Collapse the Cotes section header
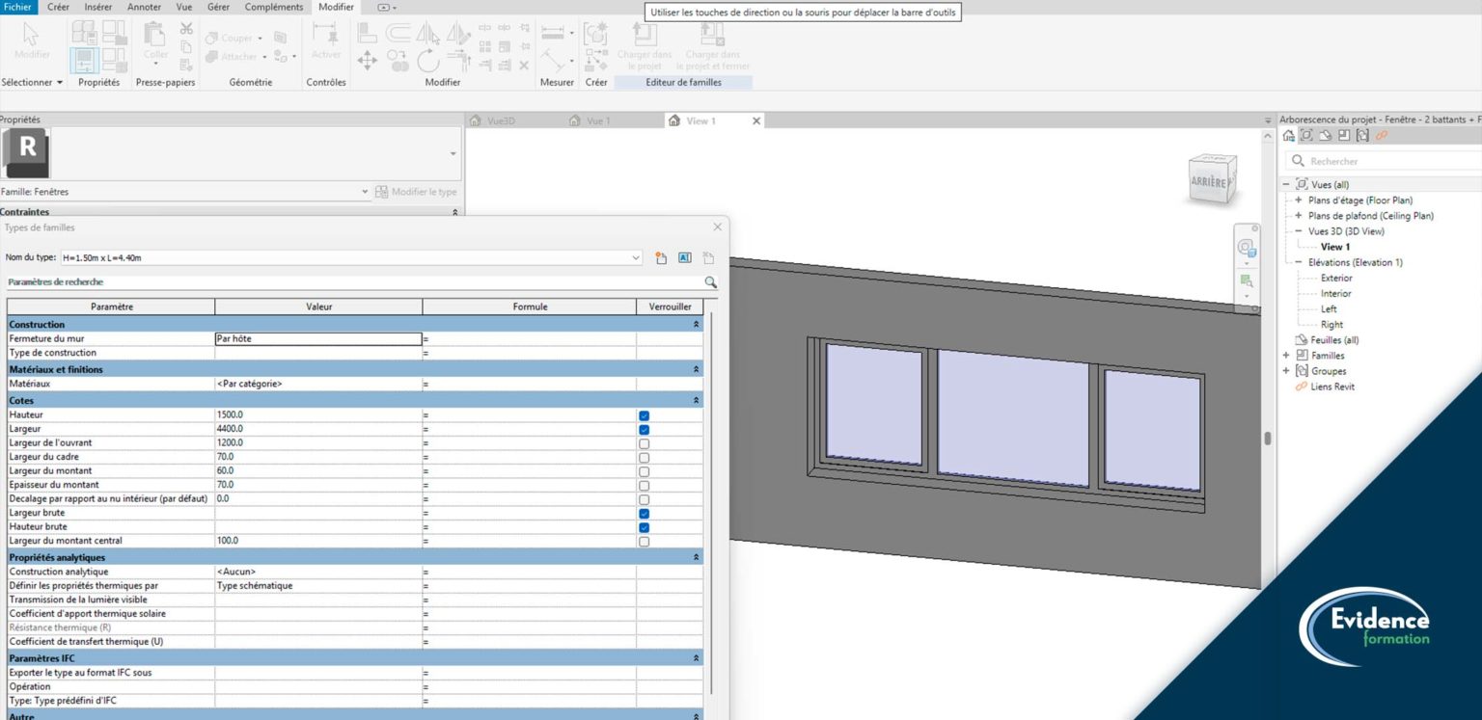 [x=695, y=400]
